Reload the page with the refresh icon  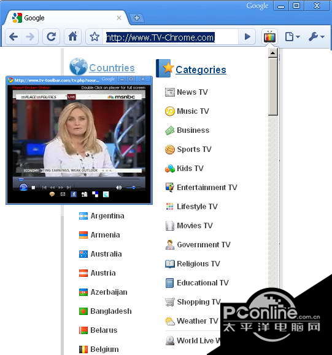pyautogui.click(x=52, y=36)
